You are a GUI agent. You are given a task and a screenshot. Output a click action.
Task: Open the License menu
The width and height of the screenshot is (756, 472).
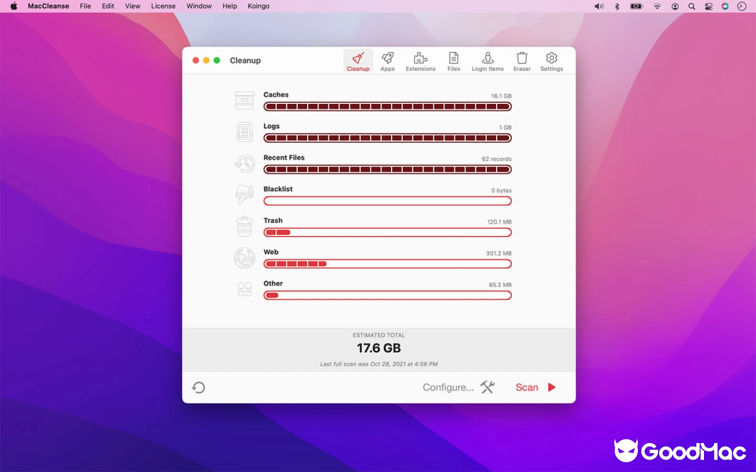(x=163, y=6)
